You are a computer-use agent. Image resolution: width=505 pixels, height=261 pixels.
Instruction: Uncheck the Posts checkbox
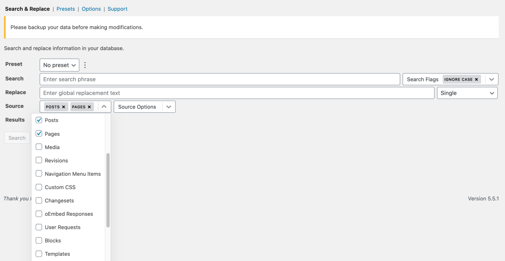click(39, 120)
